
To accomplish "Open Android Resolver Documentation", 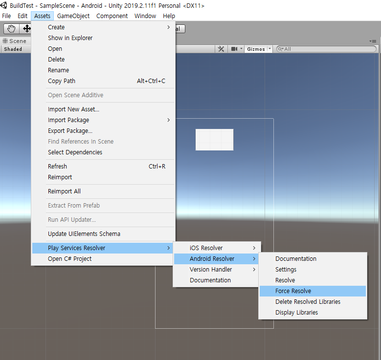I will pos(313,259).
